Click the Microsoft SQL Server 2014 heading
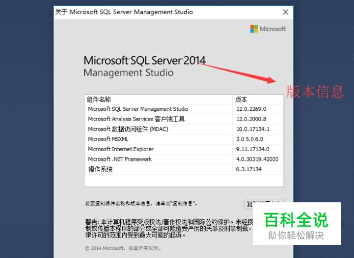Viewport: 354px width, 258px height. (144, 60)
